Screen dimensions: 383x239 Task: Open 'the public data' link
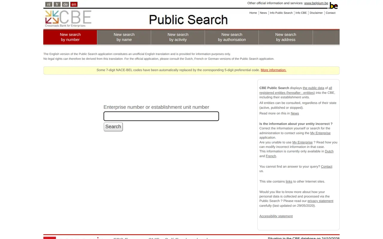click(314, 88)
